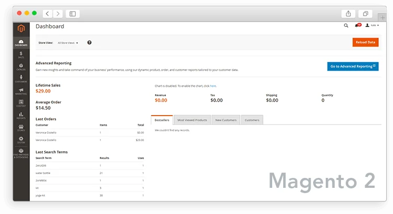The width and height of the screenshot is (393, 214).
Task: Click search term 'yoga kit'
Action: coord(40,196)
